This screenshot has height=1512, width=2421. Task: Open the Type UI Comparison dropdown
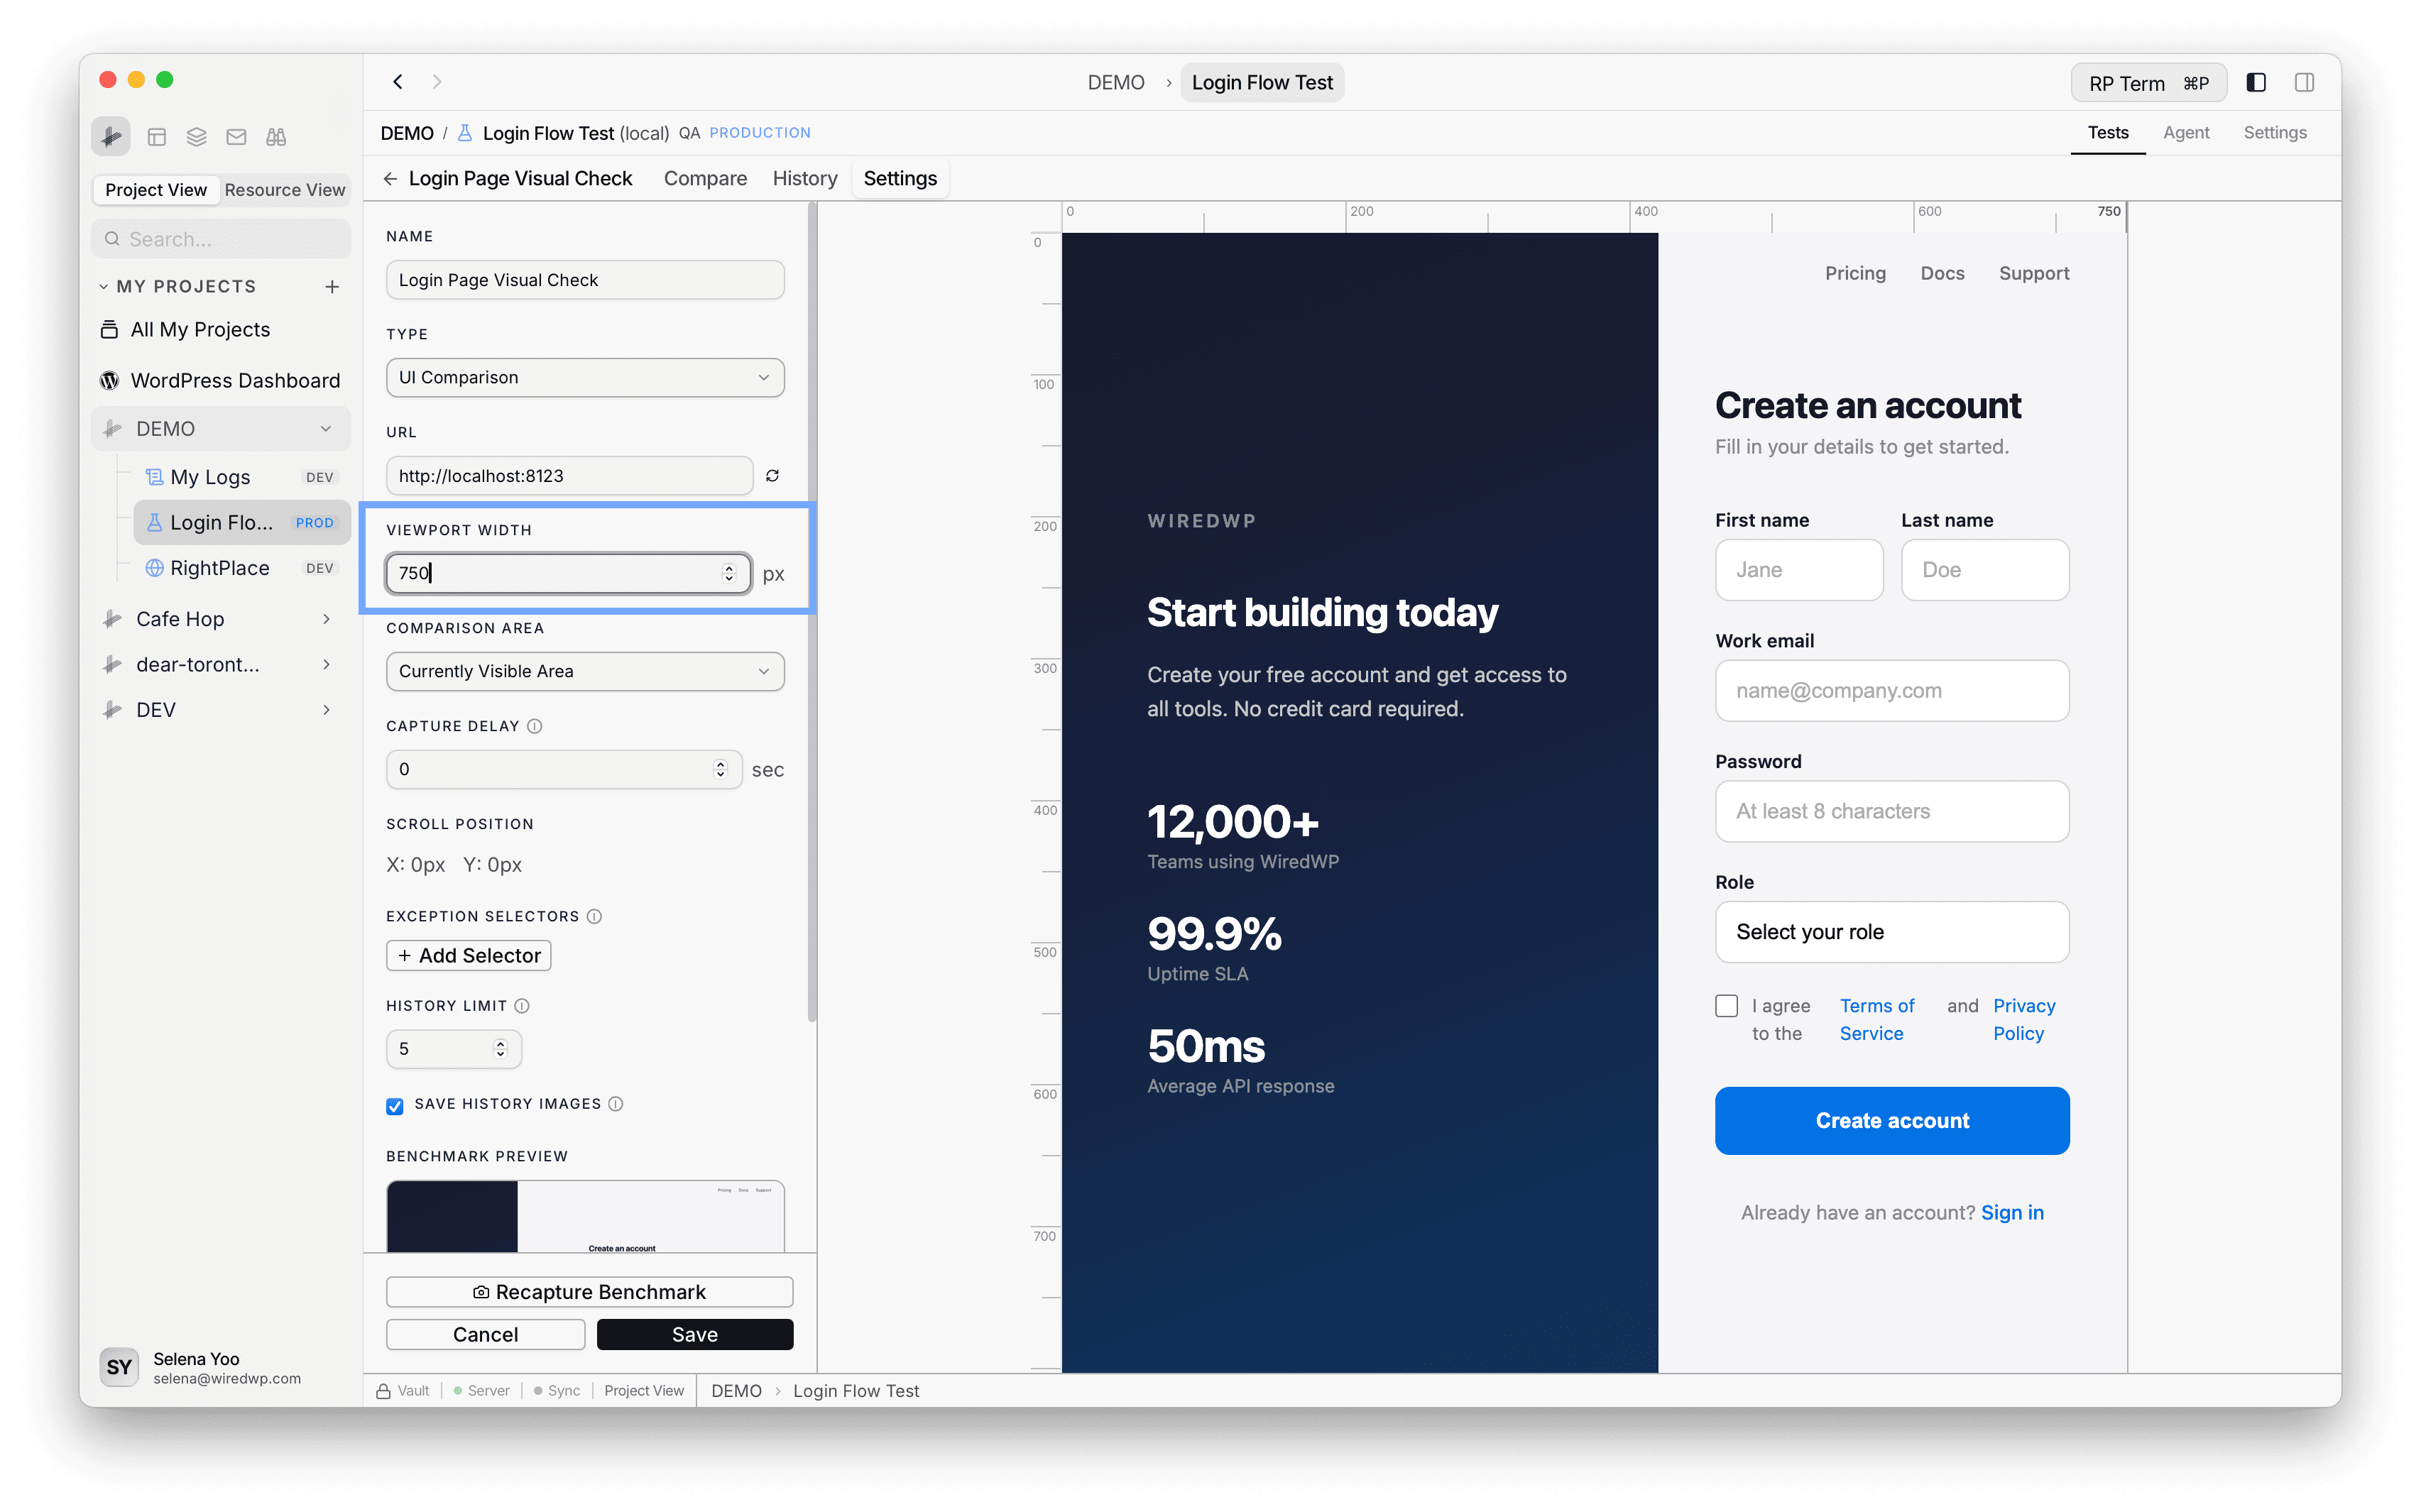click(x=585, y=378)
